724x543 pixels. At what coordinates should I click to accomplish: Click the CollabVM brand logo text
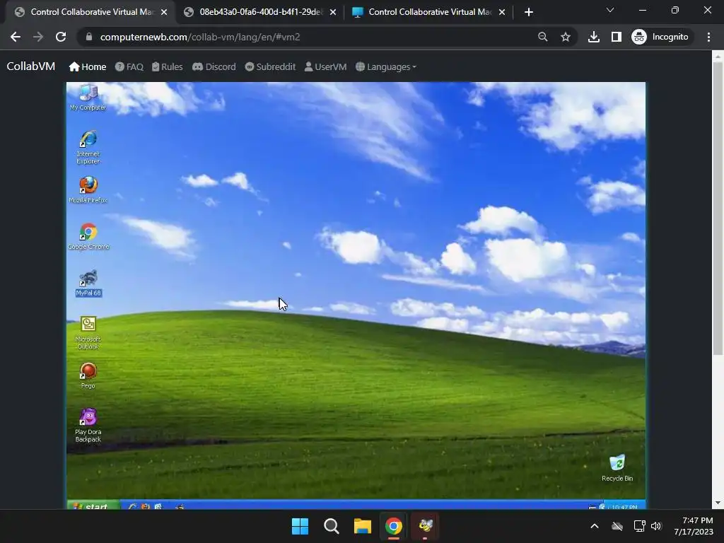31,66
